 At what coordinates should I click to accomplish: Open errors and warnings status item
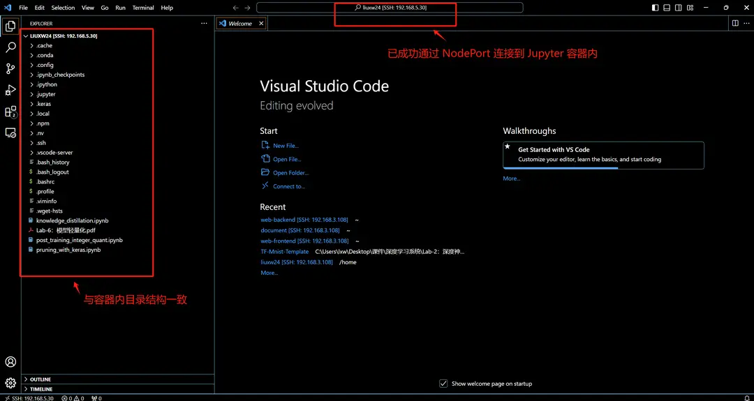click(x=73, y=398)
